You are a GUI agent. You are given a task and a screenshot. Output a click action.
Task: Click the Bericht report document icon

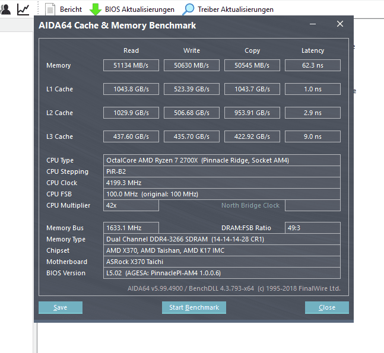pyautogui.click(x=50, y=9)
